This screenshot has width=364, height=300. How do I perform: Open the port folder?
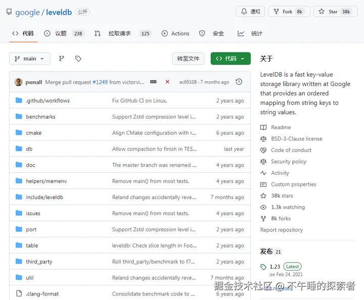31,229
